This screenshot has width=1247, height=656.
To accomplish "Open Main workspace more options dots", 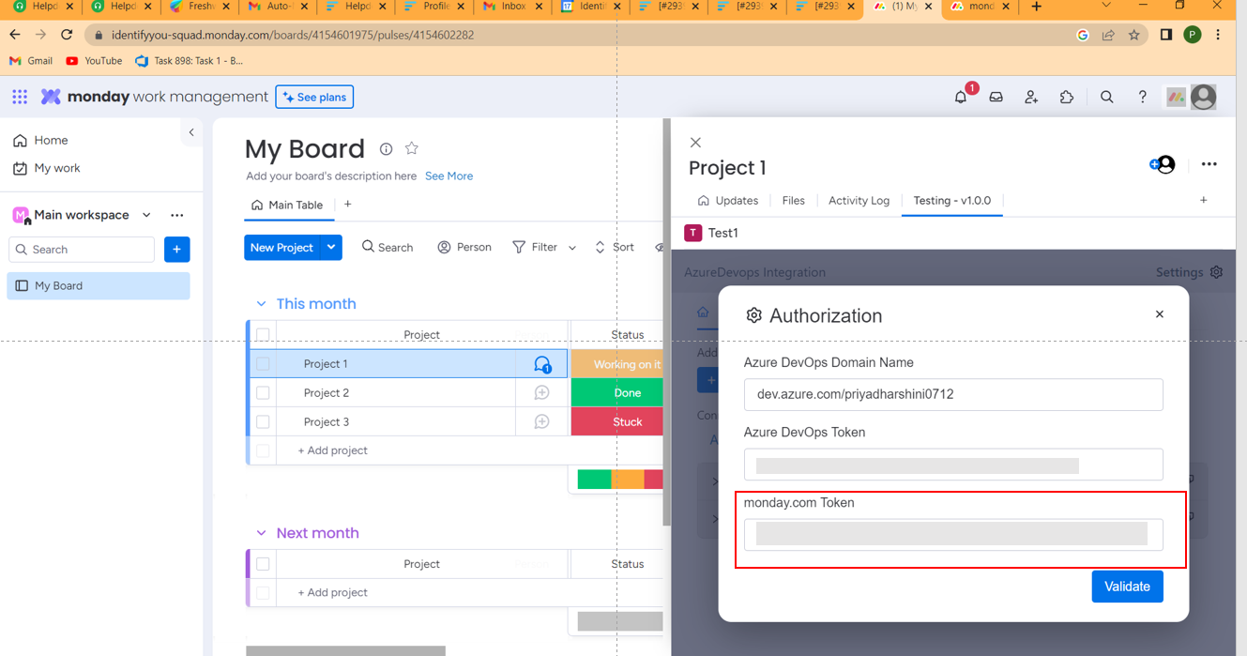I will click(177, 215).
